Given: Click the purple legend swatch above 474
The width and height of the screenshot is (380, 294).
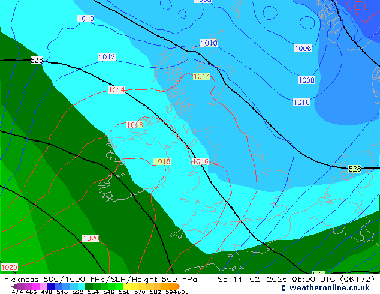Looking at the screenshot, I should (20, 286).
